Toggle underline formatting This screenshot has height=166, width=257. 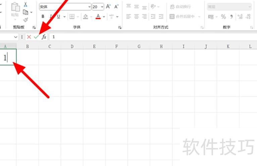(x=58, y=16)
